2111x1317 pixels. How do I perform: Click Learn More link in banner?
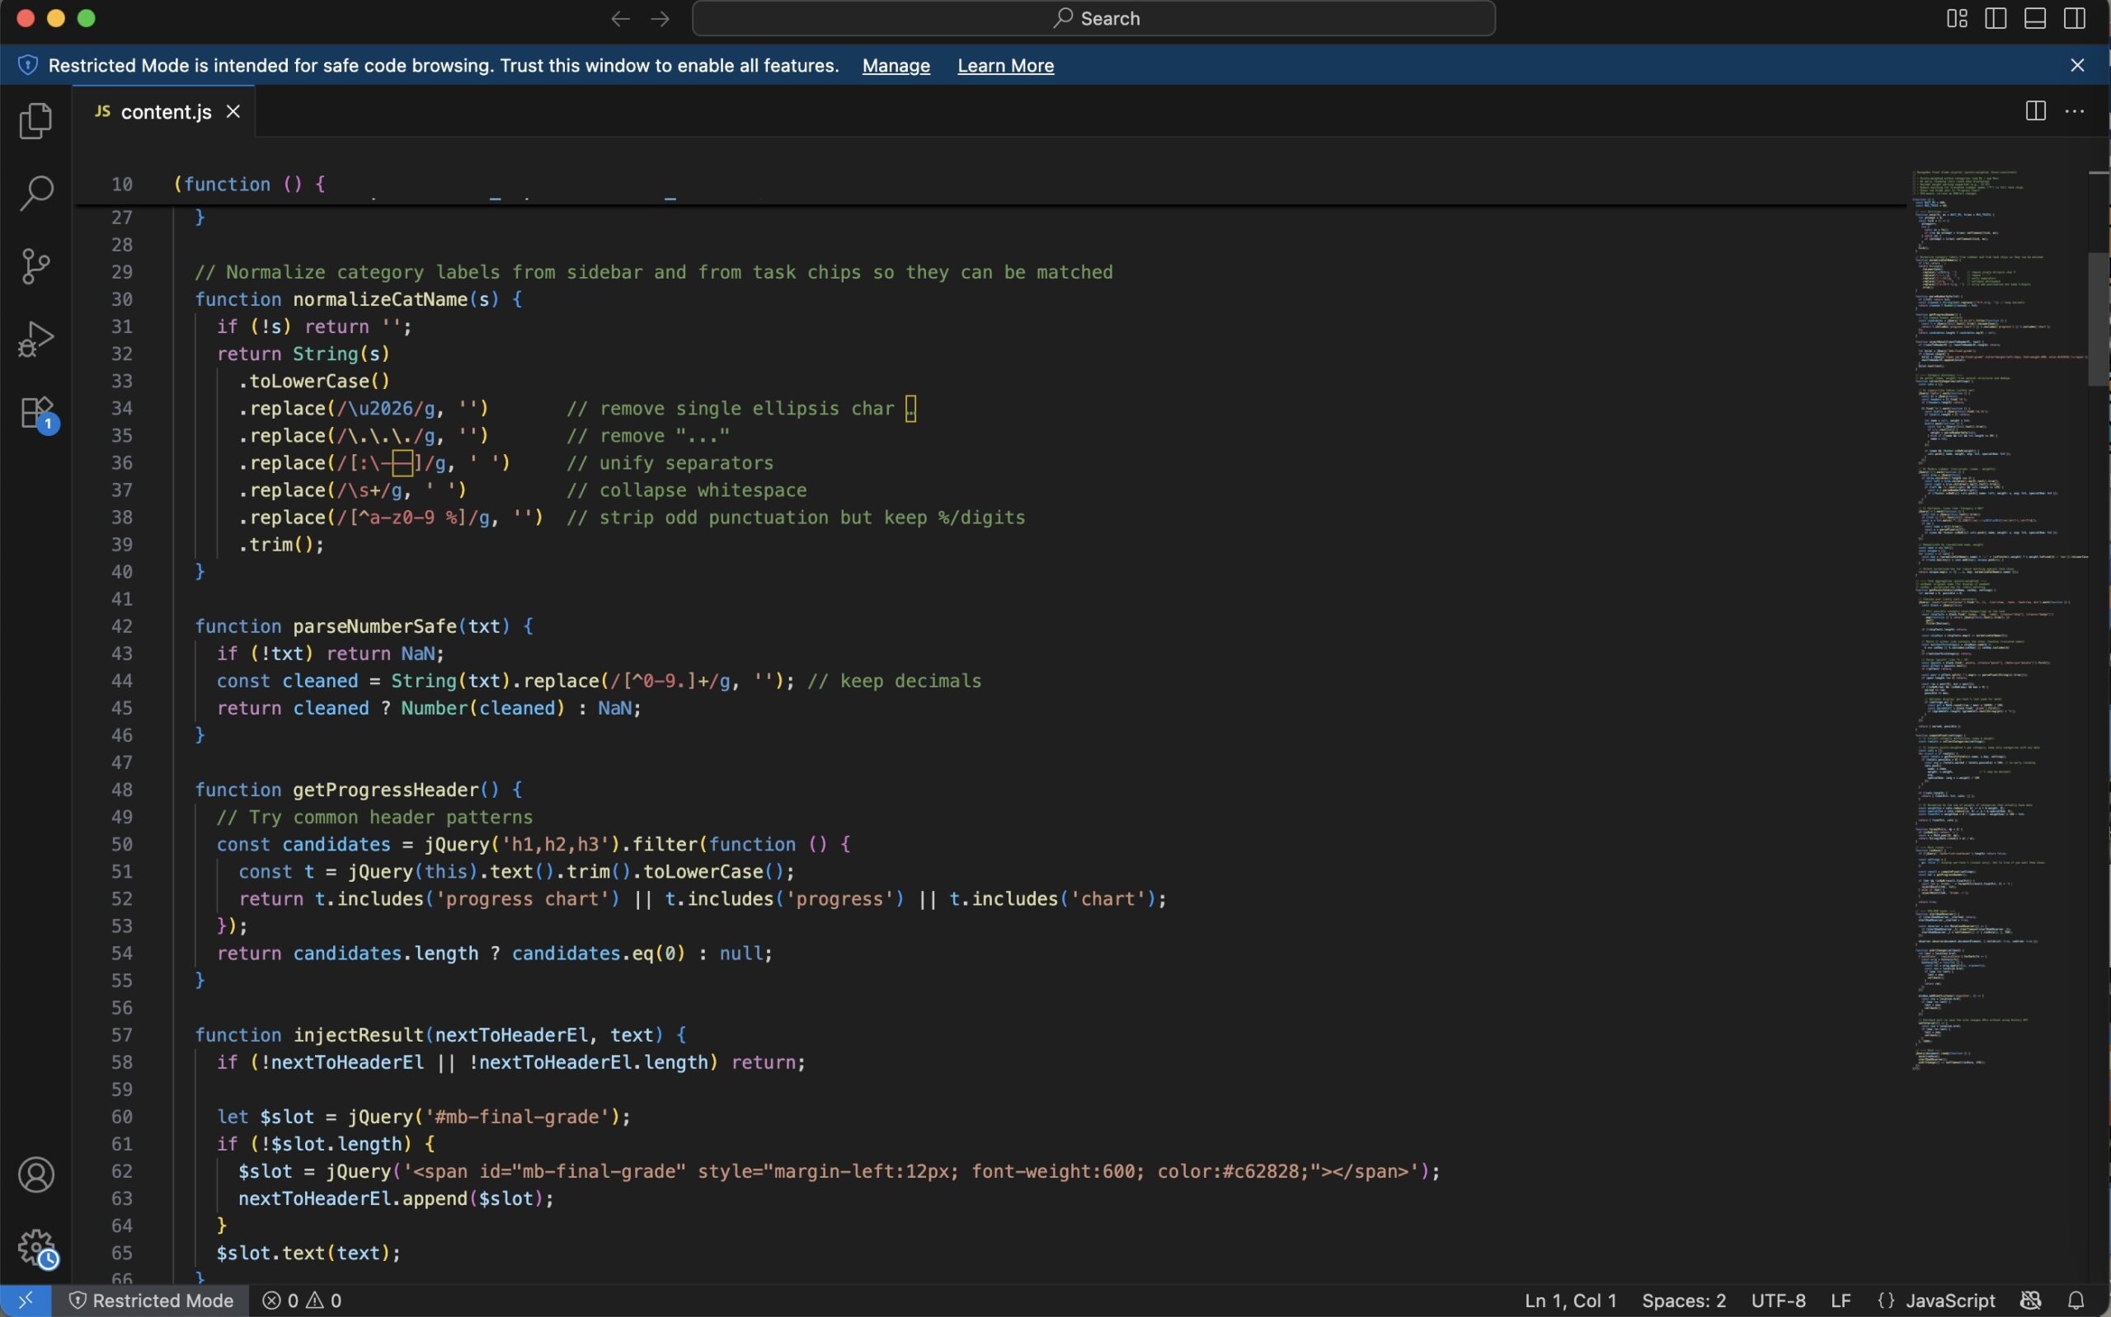(x=1005, y=65)
